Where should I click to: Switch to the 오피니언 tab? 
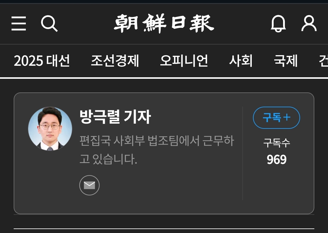(x=184, y=61)
